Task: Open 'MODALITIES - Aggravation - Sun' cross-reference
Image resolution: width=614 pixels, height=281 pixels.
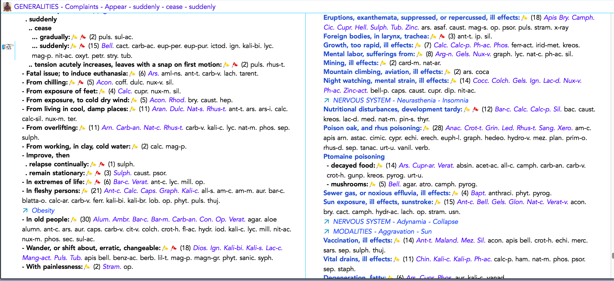Action: coord(382,231)
